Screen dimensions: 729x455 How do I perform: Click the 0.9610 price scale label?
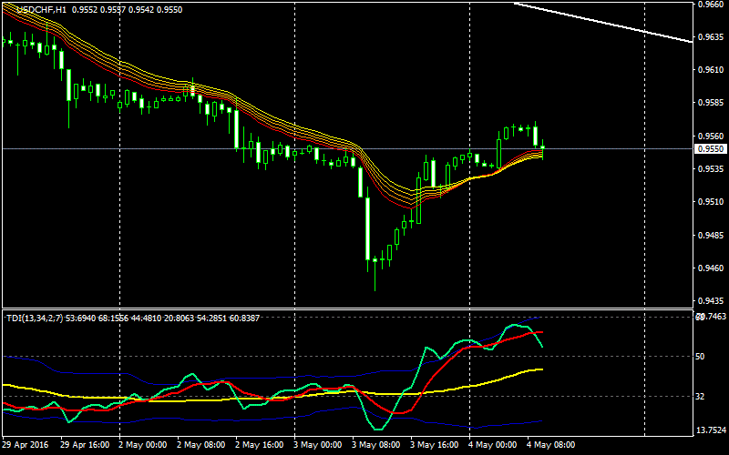(x=709, y=70)
